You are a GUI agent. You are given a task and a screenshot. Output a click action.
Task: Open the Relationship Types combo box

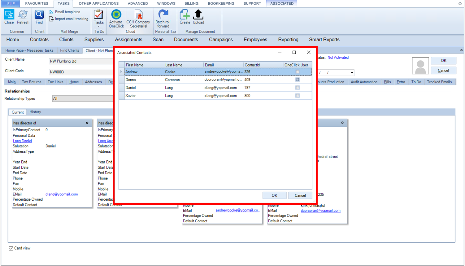[83, 98]
